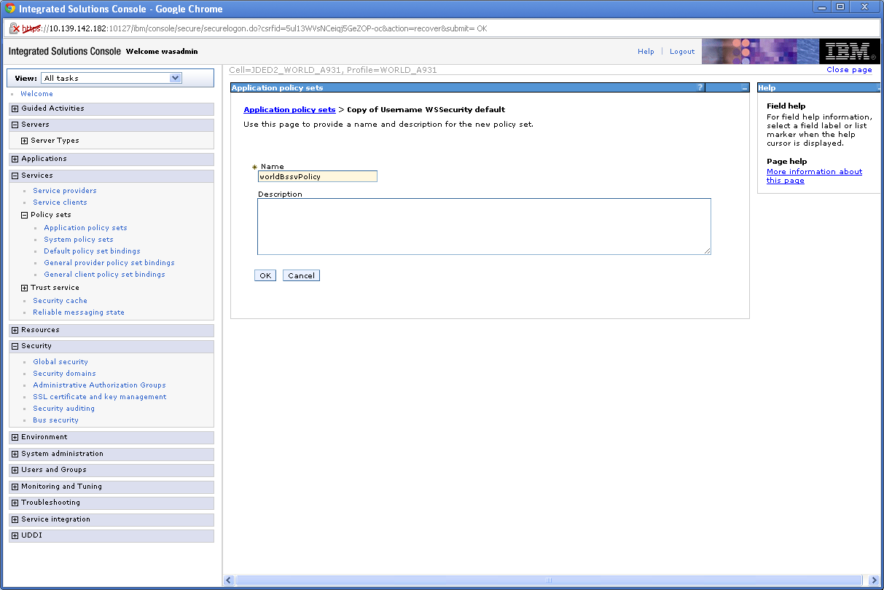Image resolution: width=884 pixels, height=590 pixels.
Task: Go to Application policy sets in sidebar
Action: pos(85,228)
